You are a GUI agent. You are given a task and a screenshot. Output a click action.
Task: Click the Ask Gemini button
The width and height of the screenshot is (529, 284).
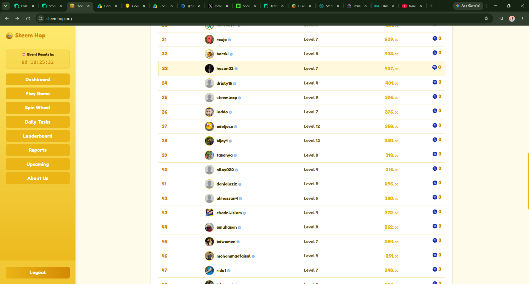[x=468, y=6]
